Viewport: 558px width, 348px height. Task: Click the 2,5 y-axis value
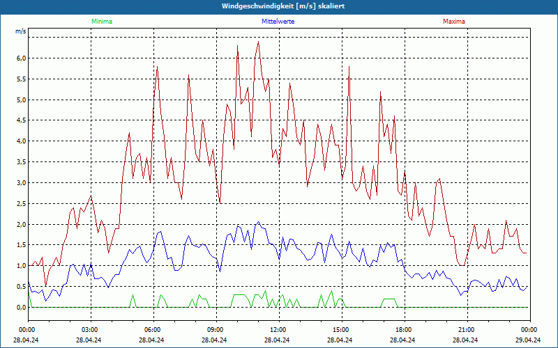click(22, 203)
